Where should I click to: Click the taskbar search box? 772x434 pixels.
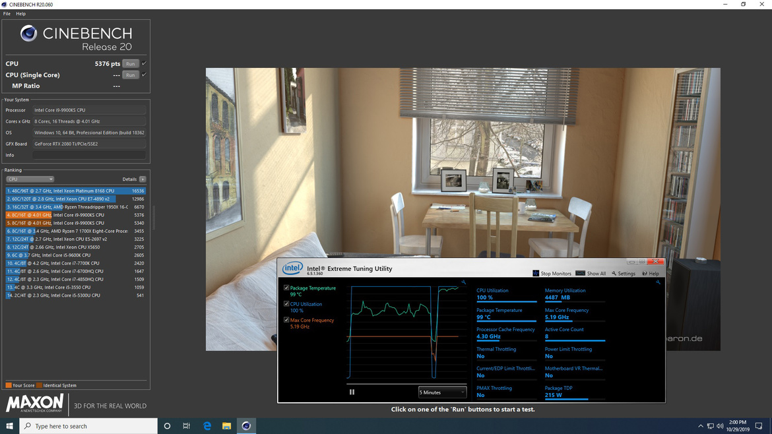pos(88,426)
